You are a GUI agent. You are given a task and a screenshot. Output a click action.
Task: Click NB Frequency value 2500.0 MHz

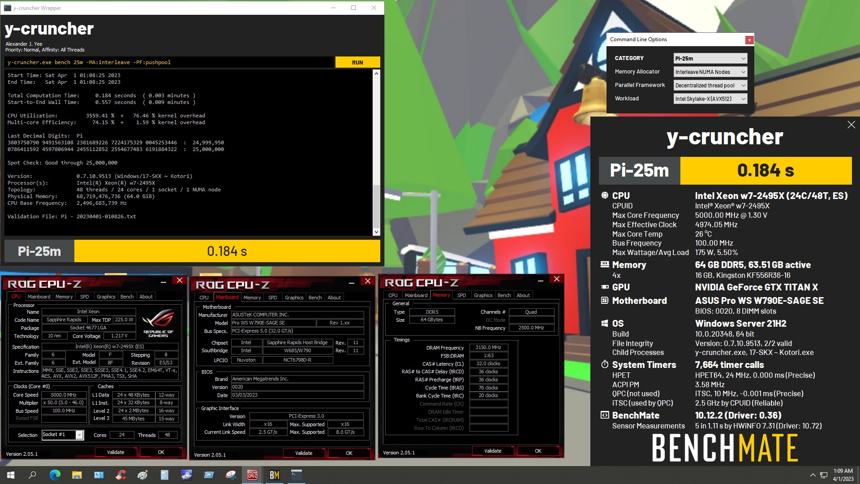531,328
